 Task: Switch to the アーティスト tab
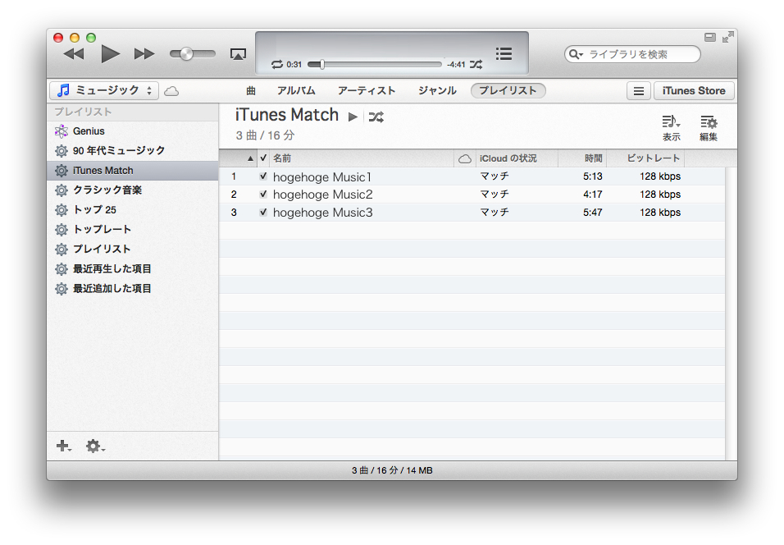[367, 90]
